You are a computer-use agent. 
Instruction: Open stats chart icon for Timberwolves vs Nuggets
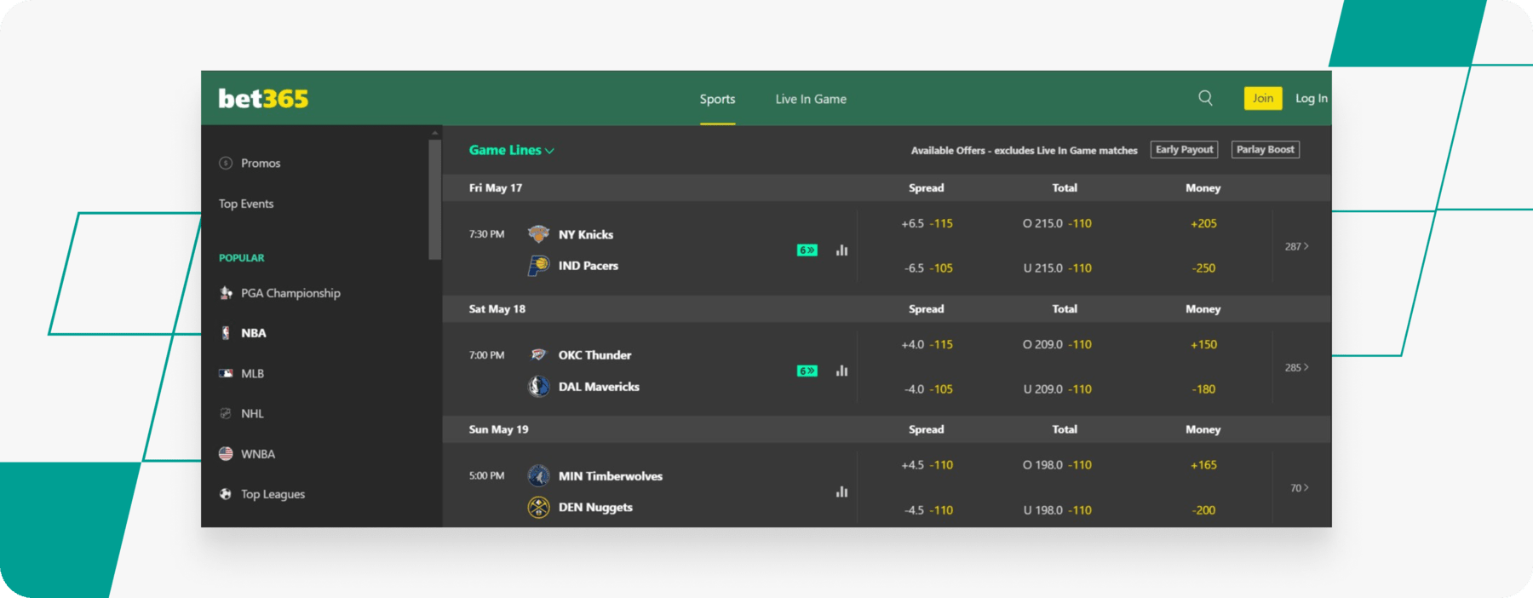pos(841,492)
